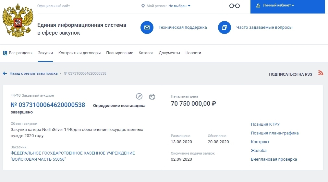Click the Russian coat of arms logo
The width and height of the screenshot is (328, 182).
[x=18, y=21]
